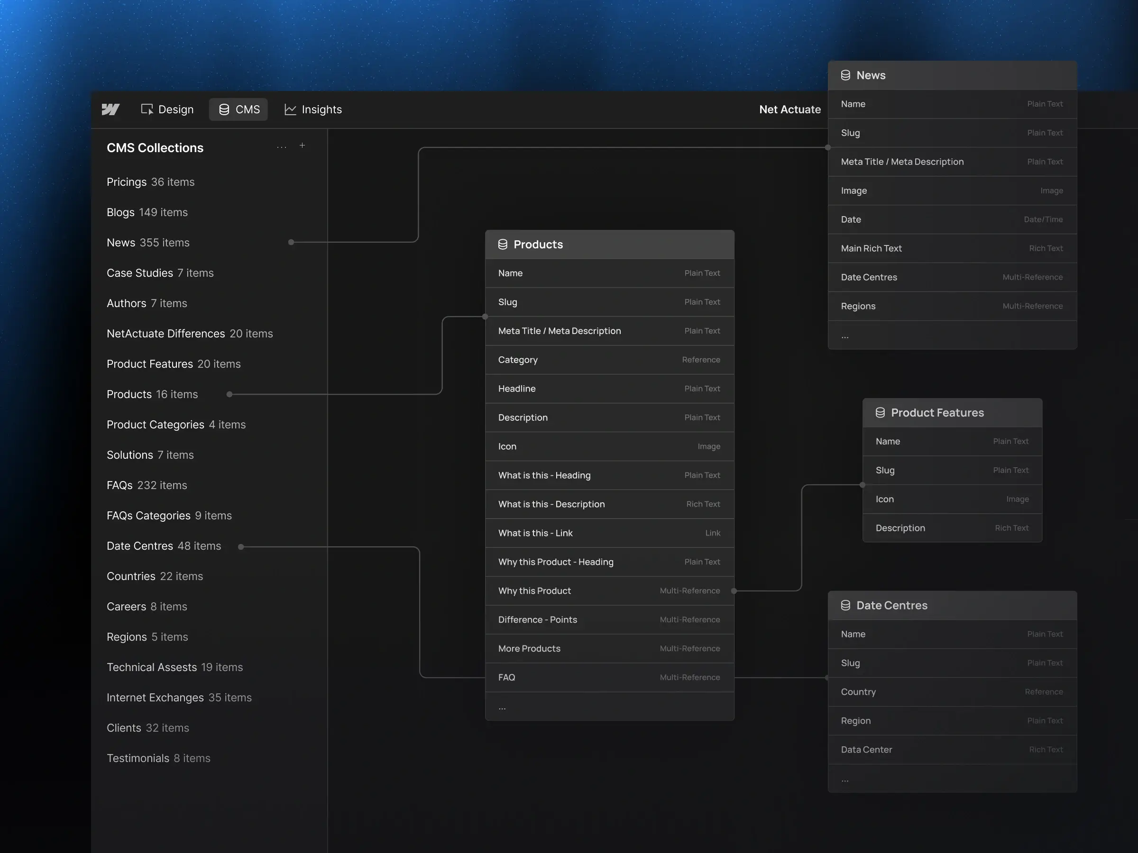The image size is (1138, 853).
Task: Open the Authors collection
Action: click(x=147, y=303)
